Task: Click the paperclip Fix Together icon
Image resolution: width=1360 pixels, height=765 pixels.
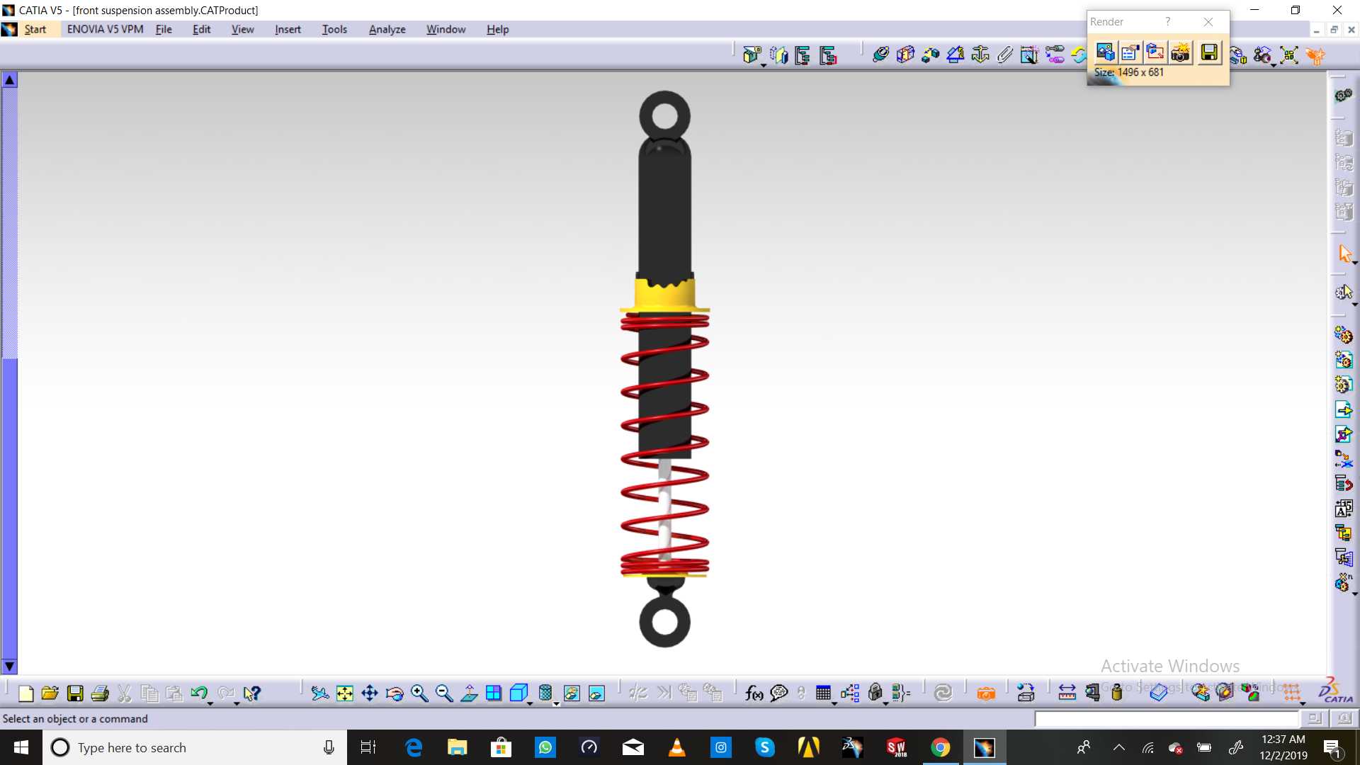Action: tap(1005, 55)
